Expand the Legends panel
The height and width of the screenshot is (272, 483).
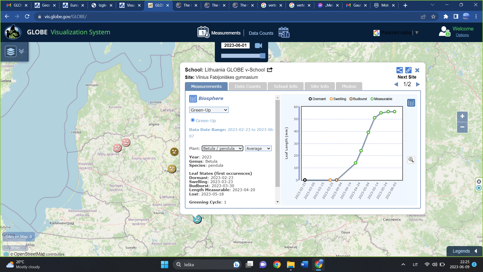(x=464, y=251)
